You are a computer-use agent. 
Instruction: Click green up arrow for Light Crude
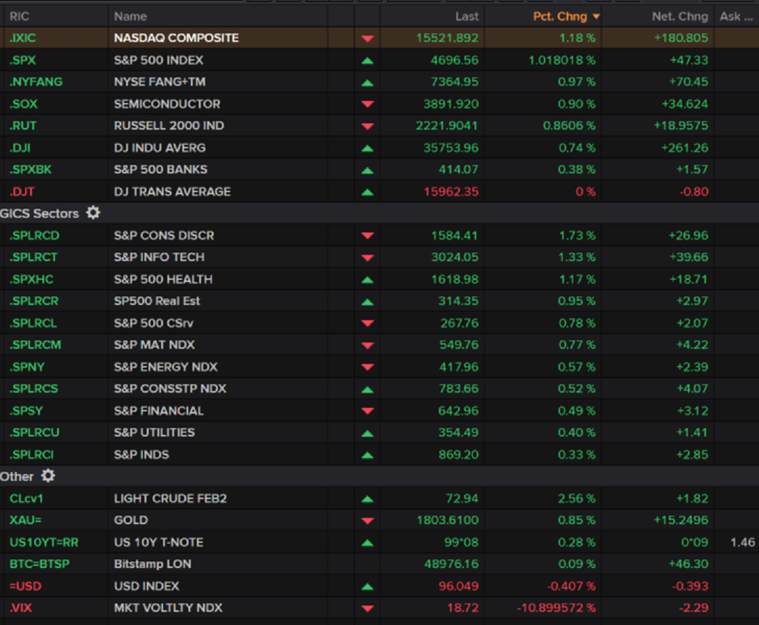click(368, 499)
